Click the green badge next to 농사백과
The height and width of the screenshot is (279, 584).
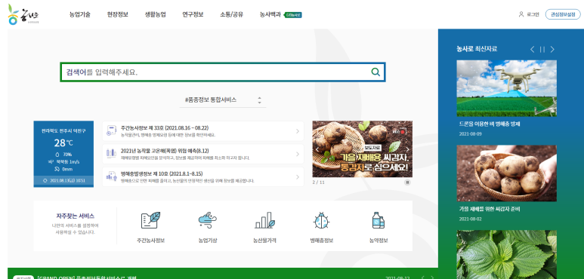293,15
